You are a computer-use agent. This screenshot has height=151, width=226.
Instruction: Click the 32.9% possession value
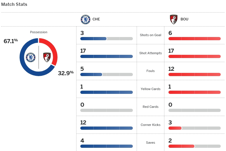[x=65, y=73]
